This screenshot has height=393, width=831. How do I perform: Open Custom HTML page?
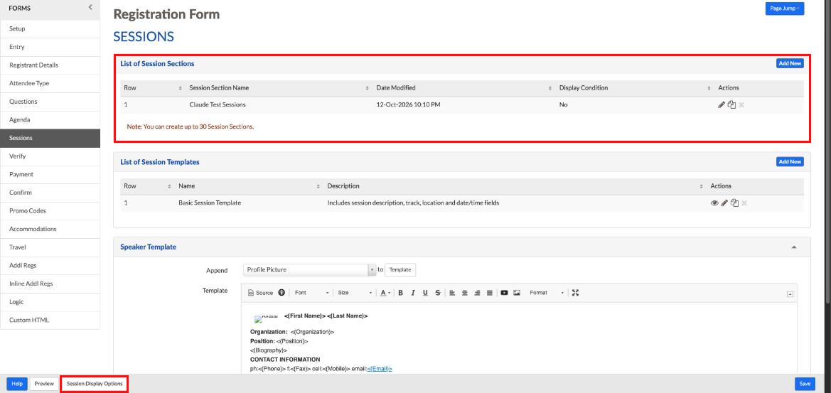click(50, 320)
